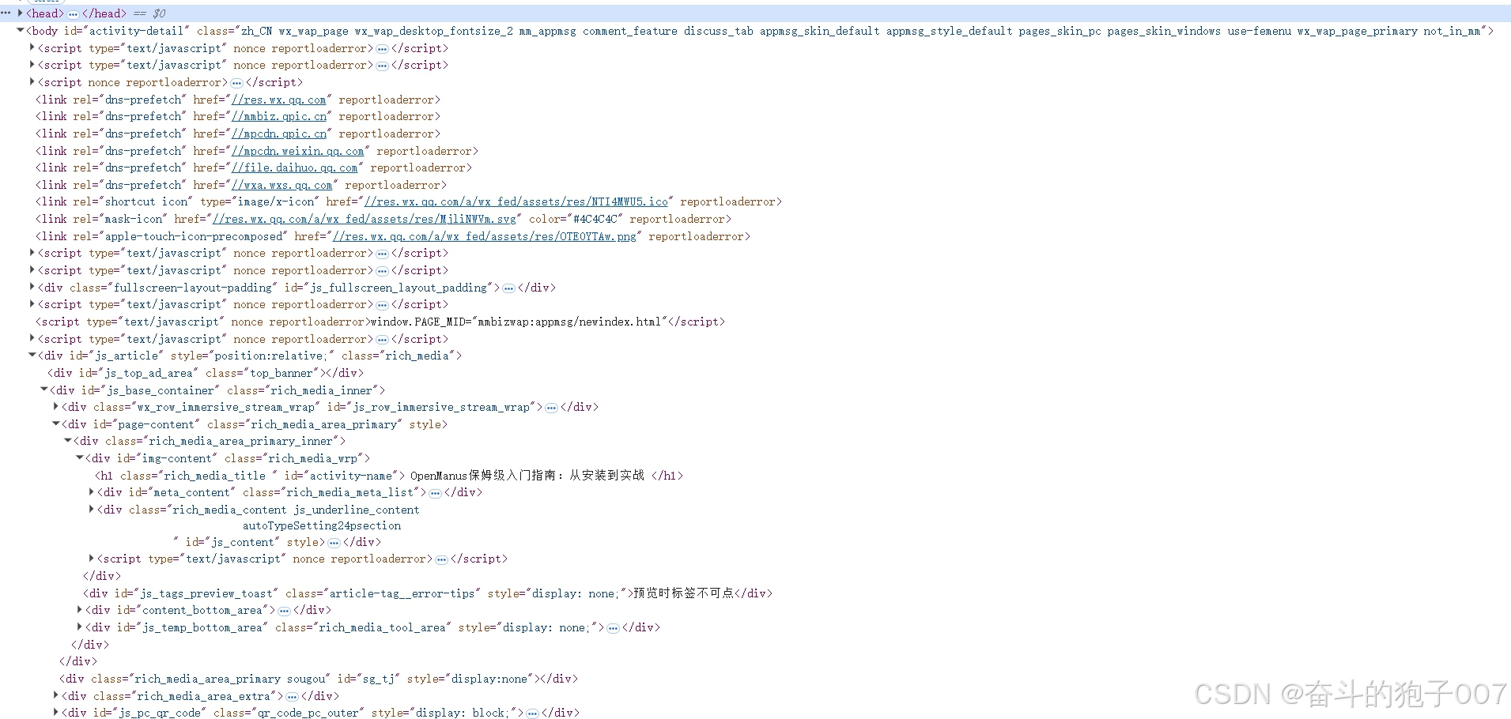This screenshot has height=719, width=1511.
Task: Click ellipsis in fullscreen-layout-padding div
Action: (x=508, y=288)
